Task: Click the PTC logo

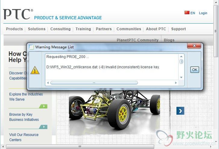Action: point(18,14)
